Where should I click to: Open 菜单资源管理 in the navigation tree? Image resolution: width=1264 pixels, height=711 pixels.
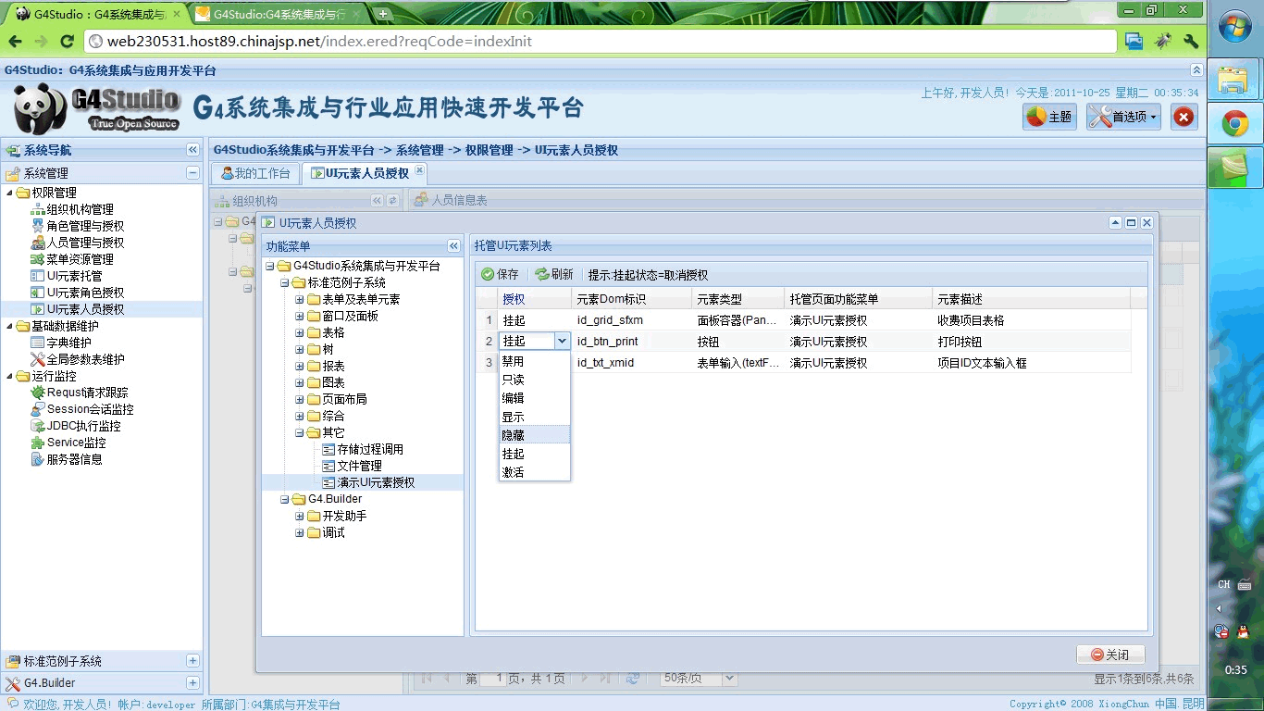pos(81,259)
